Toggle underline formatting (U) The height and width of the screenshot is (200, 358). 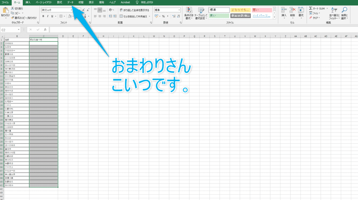52,16
